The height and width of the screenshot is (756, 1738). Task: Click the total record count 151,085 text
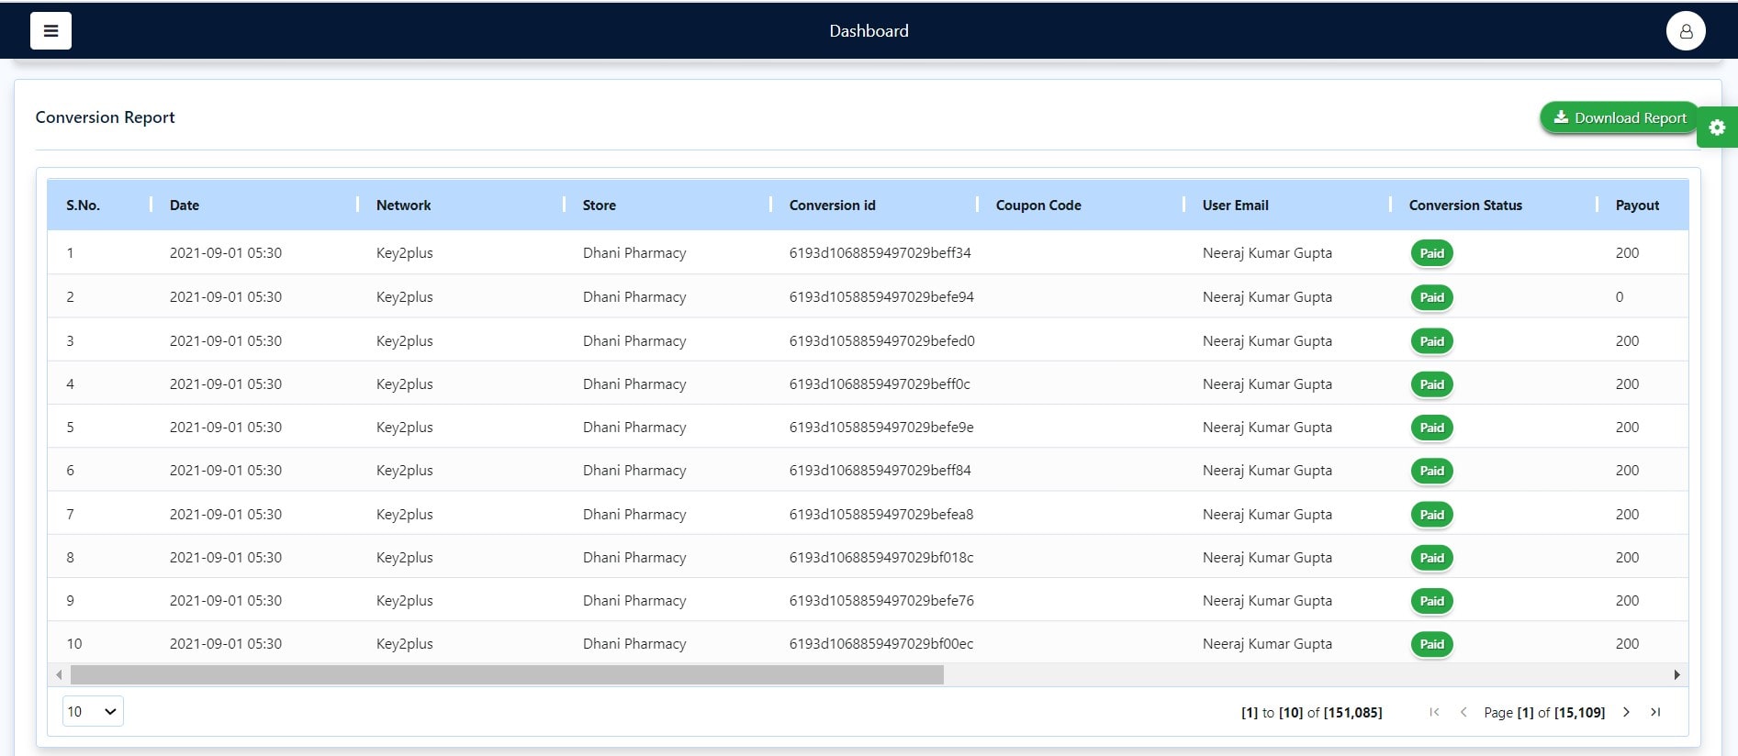pyautogui.click(x=1352, y=713)
